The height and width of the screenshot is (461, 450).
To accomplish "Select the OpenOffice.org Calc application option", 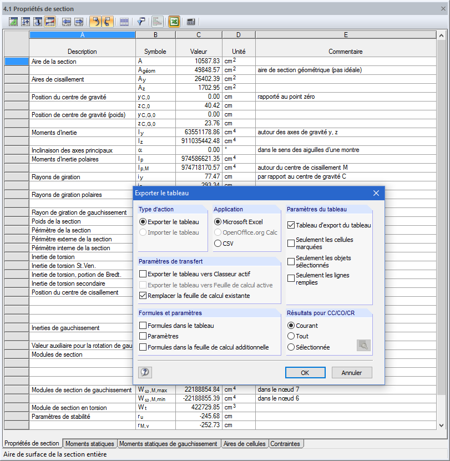I will pos(218,234).
